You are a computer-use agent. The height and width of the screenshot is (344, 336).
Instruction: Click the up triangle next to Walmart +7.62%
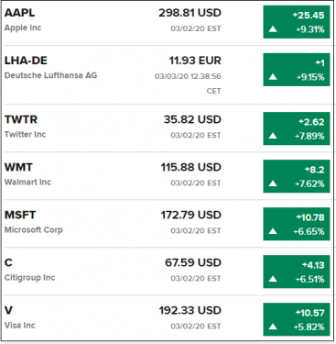[273, 183]
